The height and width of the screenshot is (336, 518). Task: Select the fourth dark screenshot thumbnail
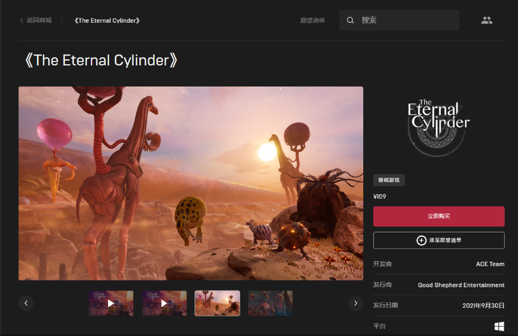270,303
